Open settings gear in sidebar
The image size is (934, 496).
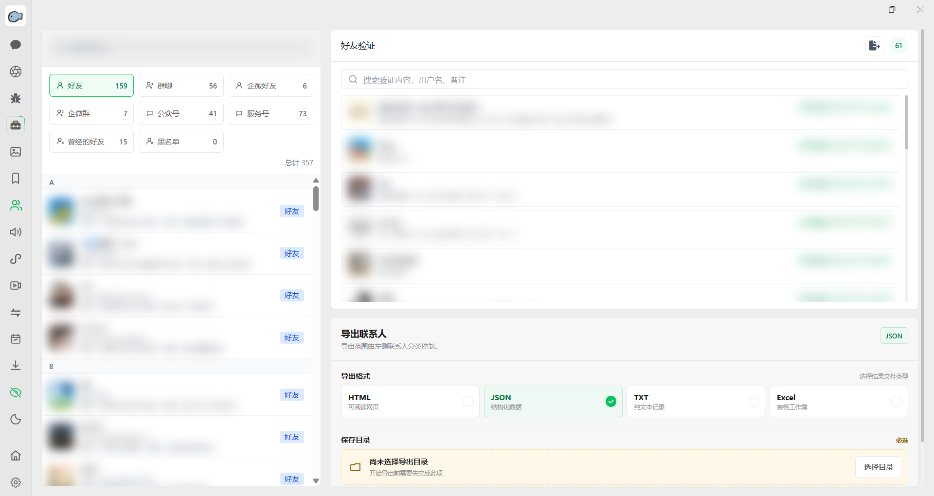[x=16, y=482]
